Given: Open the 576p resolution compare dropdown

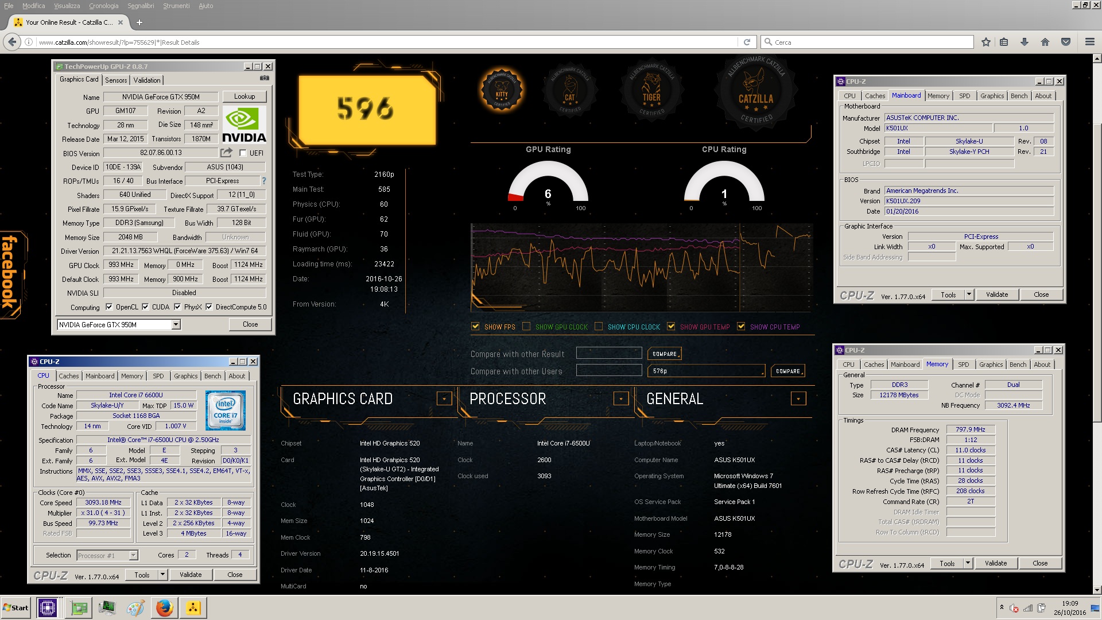Looking at the screenshot, I should (707, 371).
